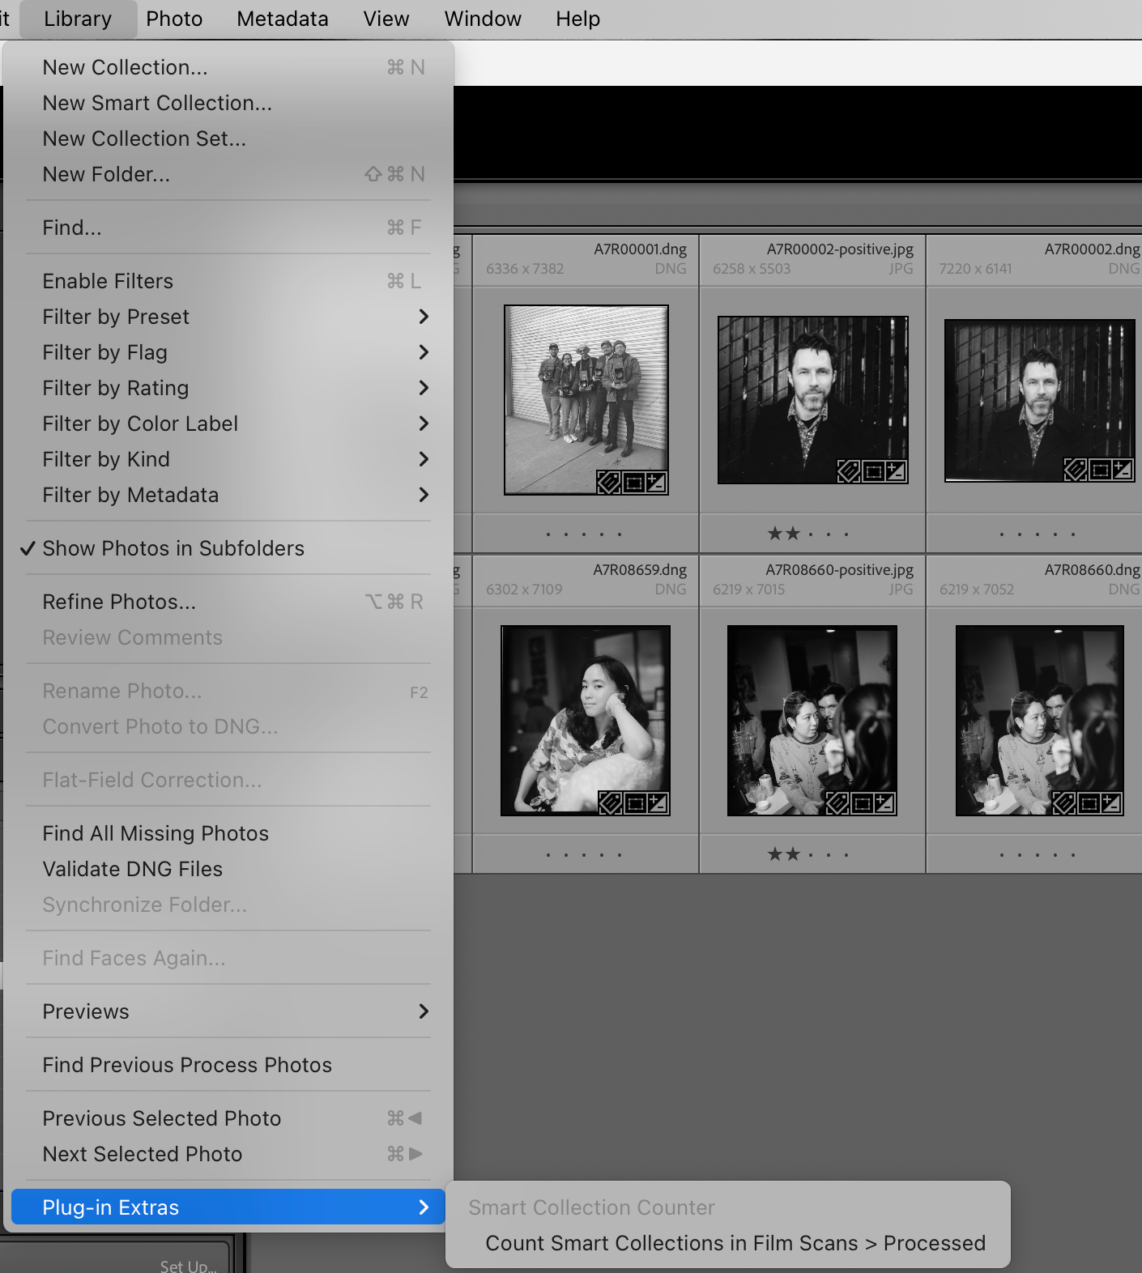Toggle Show Photos in Subfolders
The image size is (1142, 1273).
click(x=173, y=548)
